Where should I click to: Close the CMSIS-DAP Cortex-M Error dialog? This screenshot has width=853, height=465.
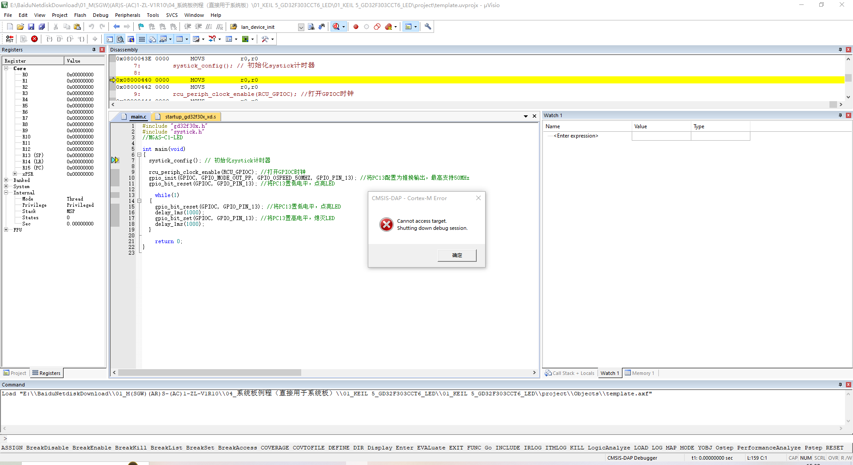click(x=478, y=198)
